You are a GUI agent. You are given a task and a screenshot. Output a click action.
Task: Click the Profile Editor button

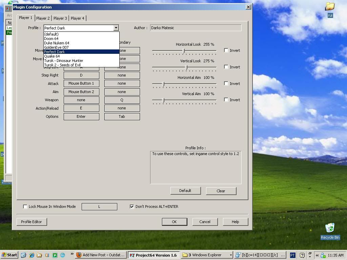(32, 222)
